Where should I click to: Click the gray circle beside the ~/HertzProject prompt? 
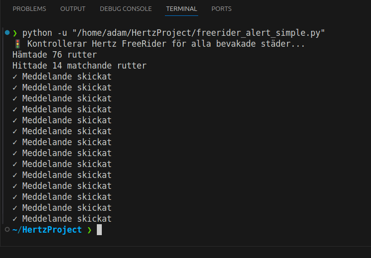point(7,230)
